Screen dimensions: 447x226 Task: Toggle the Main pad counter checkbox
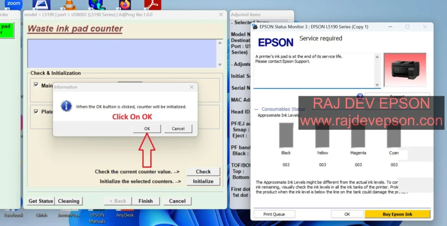[x=36, y=85]
